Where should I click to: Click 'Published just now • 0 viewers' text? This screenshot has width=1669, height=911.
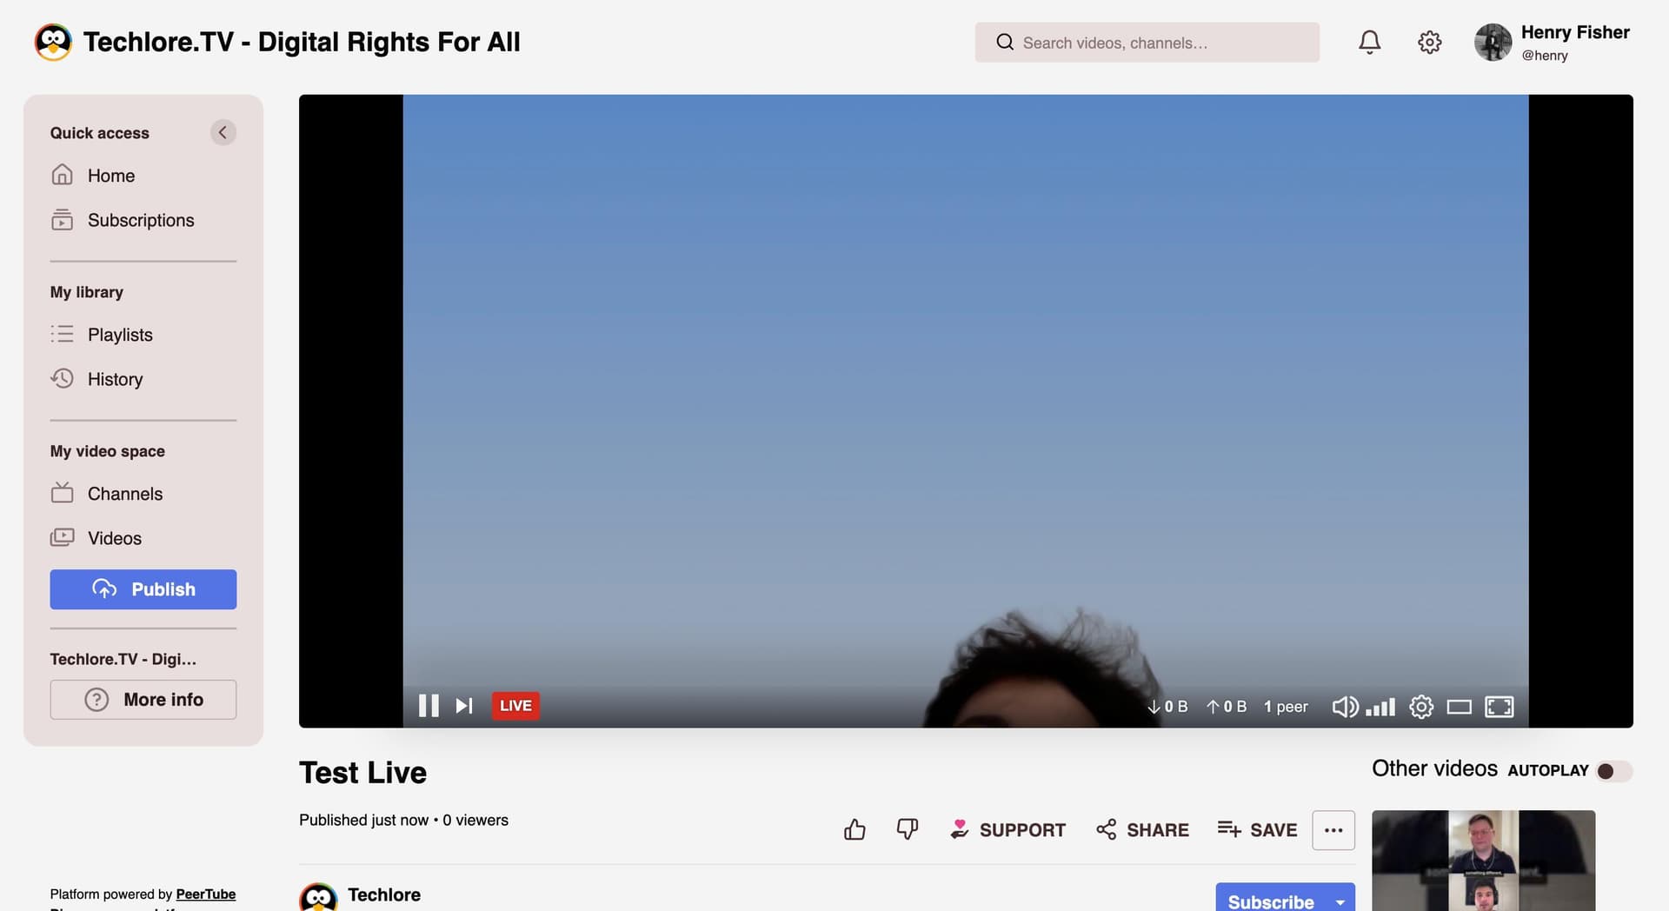point(403,820)
